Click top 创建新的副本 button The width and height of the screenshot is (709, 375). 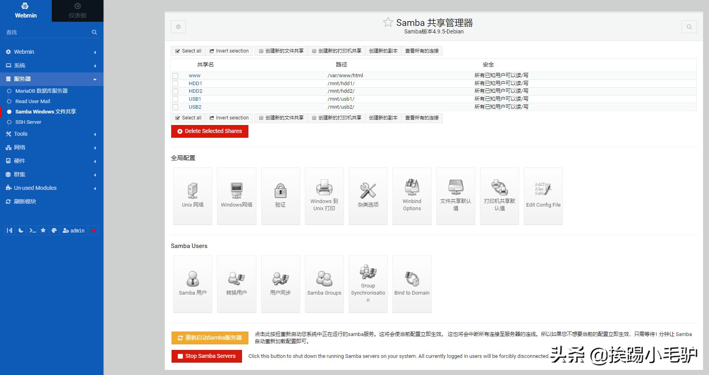383,51
